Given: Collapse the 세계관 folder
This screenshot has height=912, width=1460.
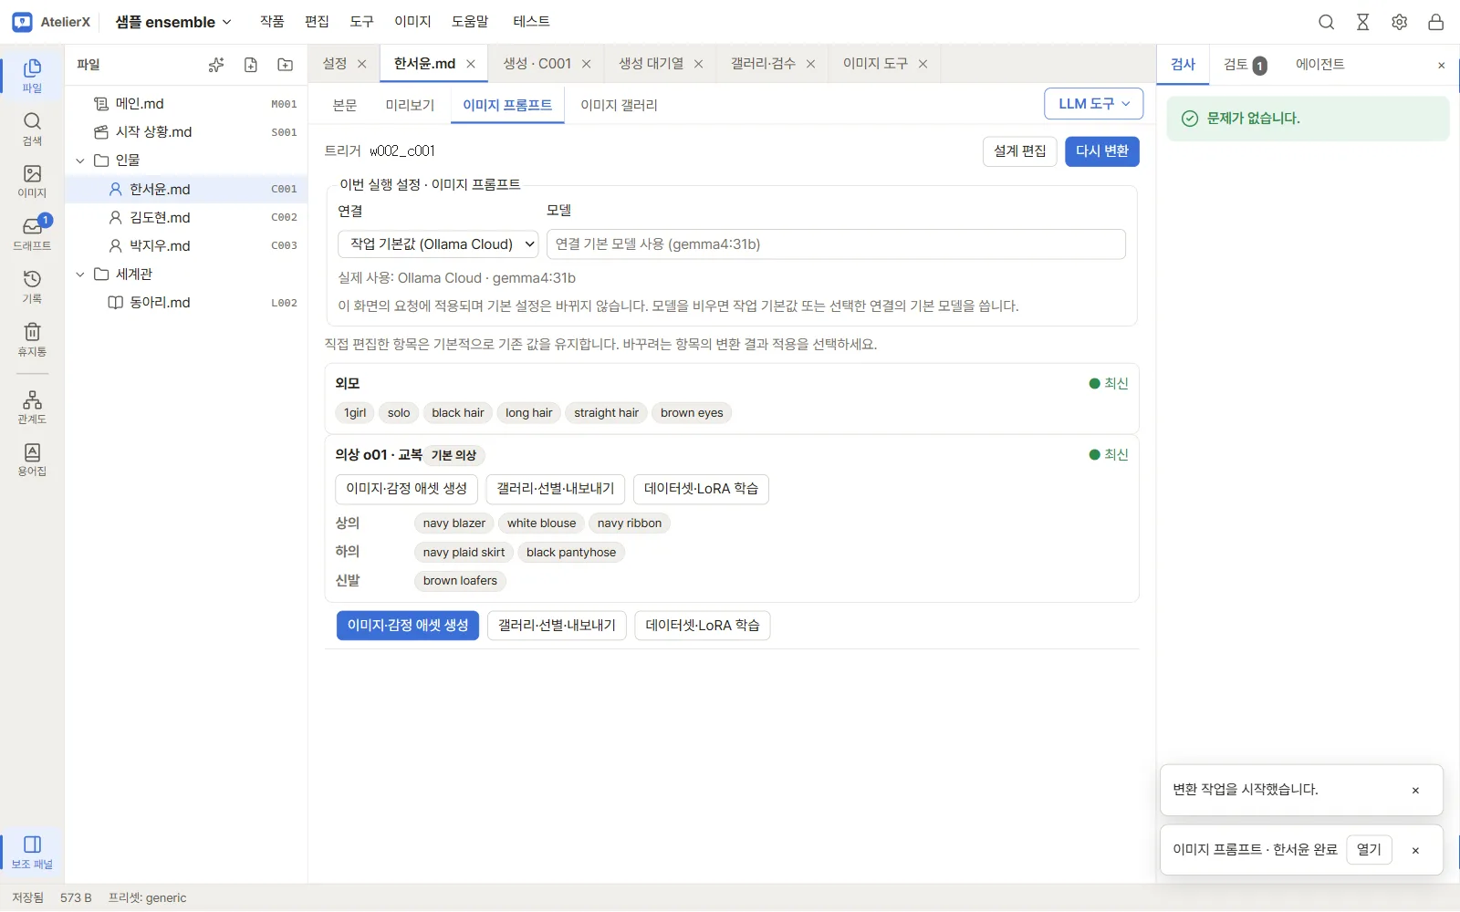Looking at the screenshot, I should coord(80,275).
